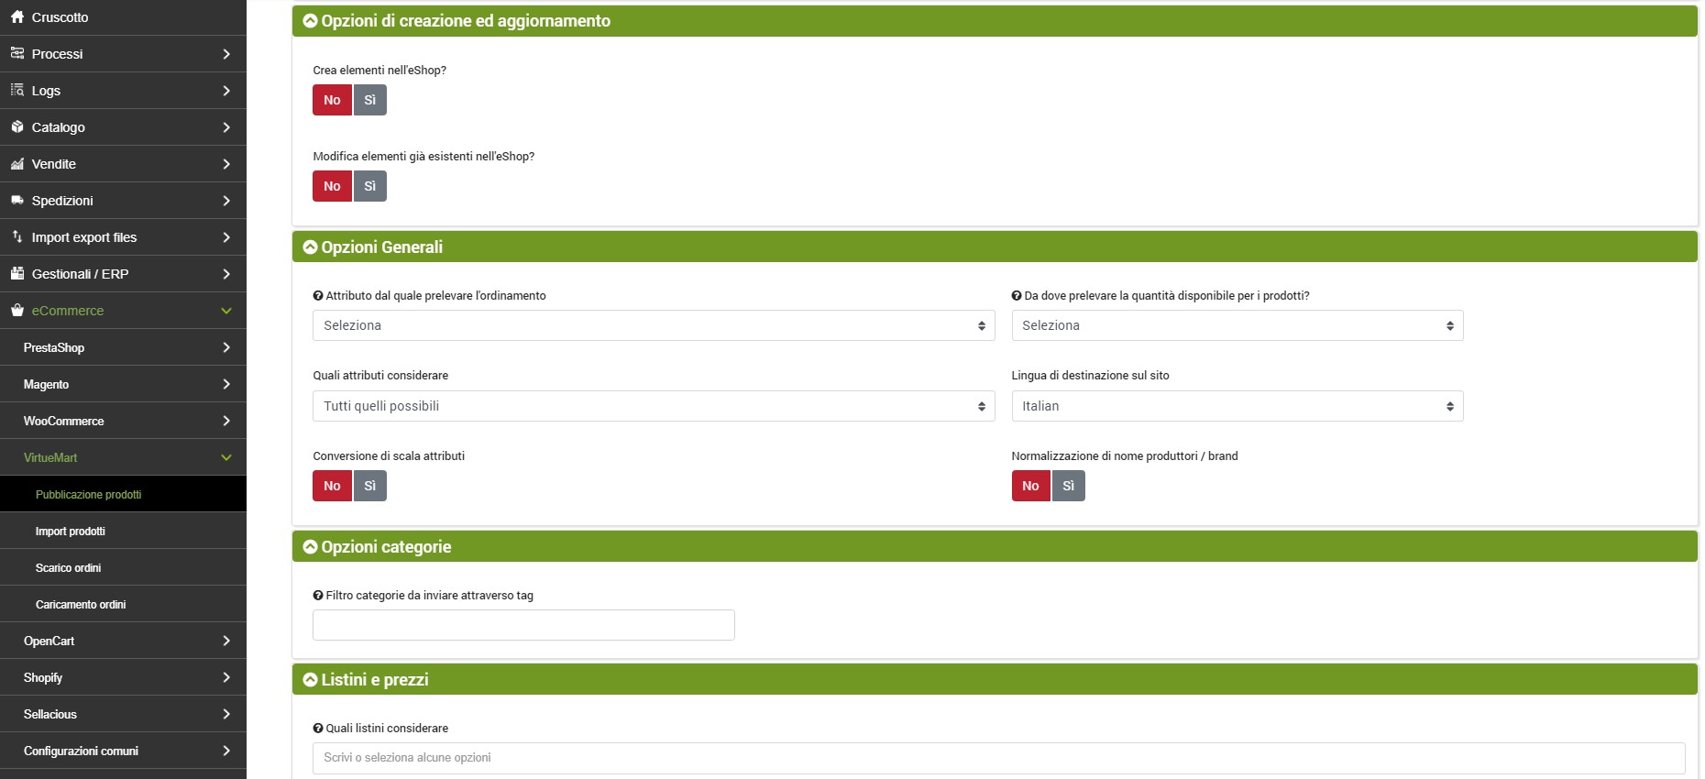Collapse the Listini e prezzi section header

coord(310,680)
